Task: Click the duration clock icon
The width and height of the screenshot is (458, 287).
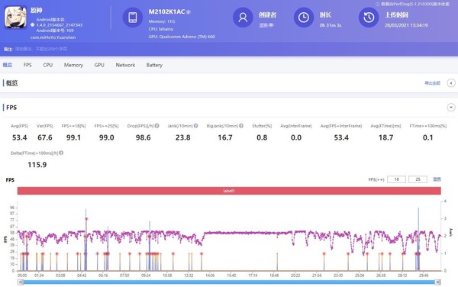Action: point(304,18)
